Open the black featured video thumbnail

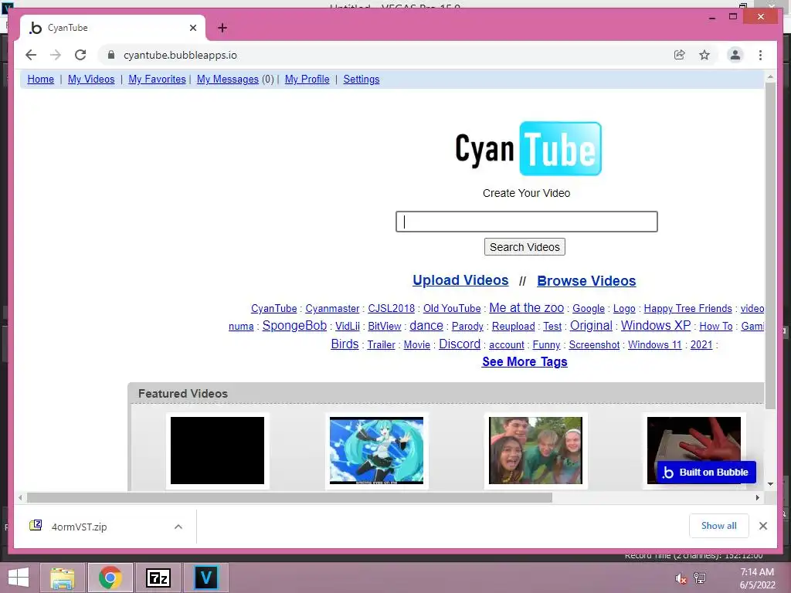coord(217,450)
